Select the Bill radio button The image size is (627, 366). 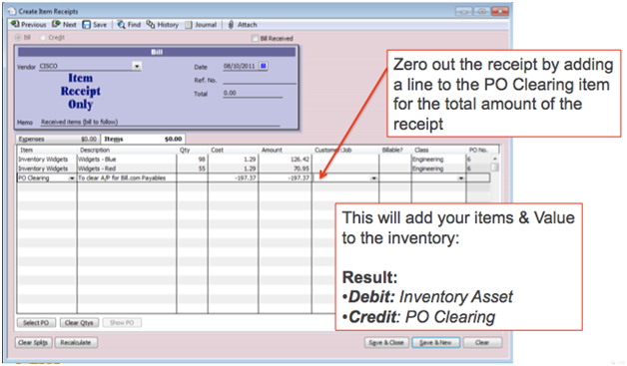tap(18, 38)
